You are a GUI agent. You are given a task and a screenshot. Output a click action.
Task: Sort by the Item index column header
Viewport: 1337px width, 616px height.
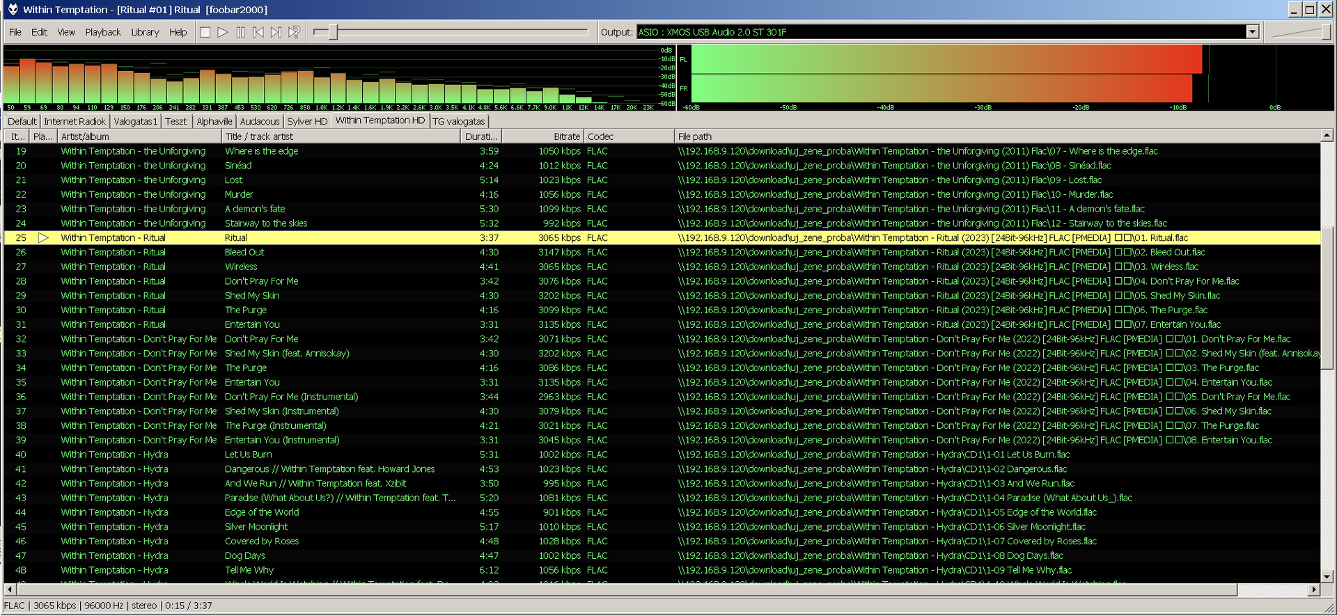(18, 136)
